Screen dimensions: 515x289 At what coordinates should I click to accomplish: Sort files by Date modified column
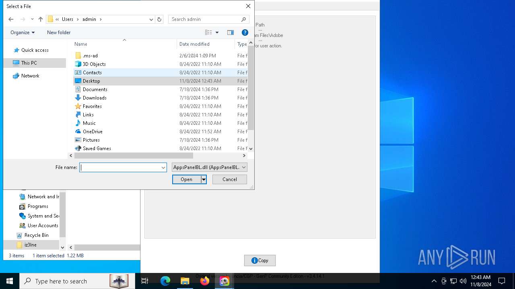point(206,44)
